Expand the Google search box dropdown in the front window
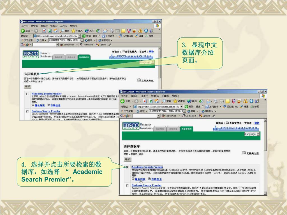Viewport: 287px width, 215px height. coord(159,116)
